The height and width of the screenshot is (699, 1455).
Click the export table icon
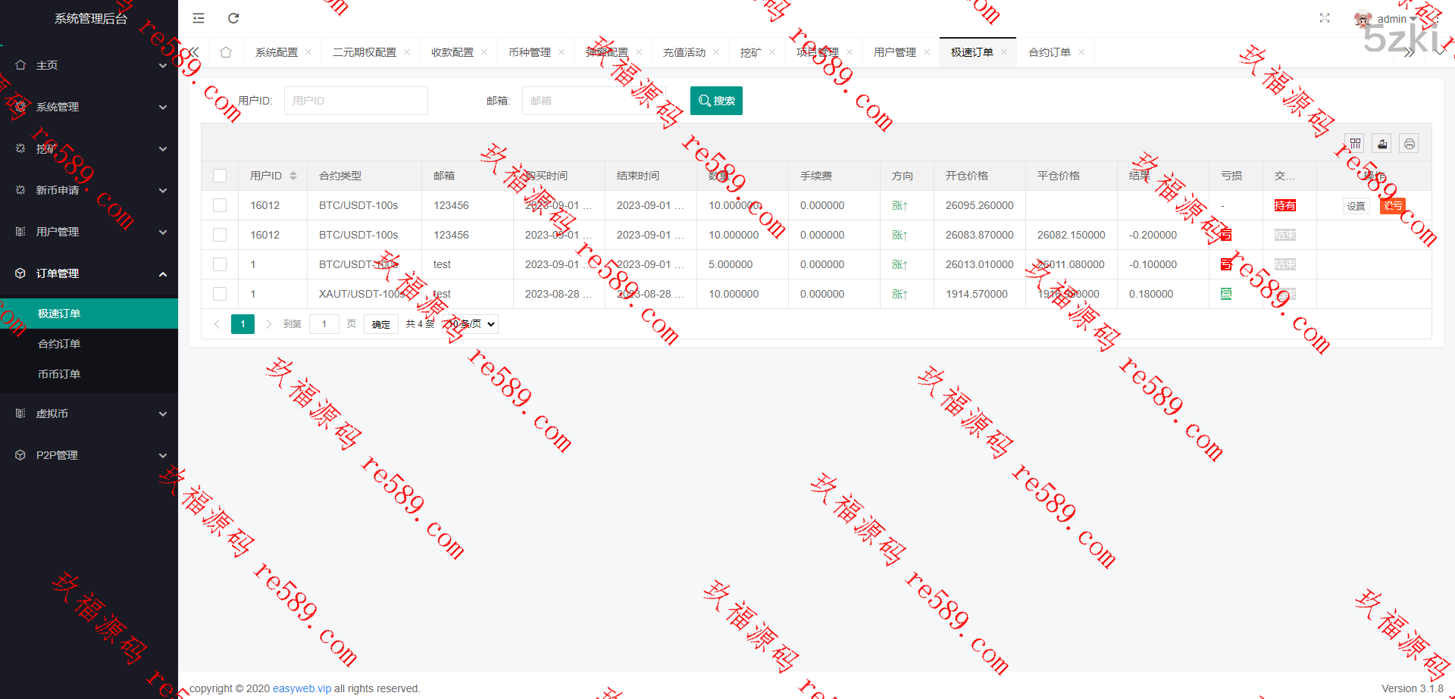click(1382, 144)
